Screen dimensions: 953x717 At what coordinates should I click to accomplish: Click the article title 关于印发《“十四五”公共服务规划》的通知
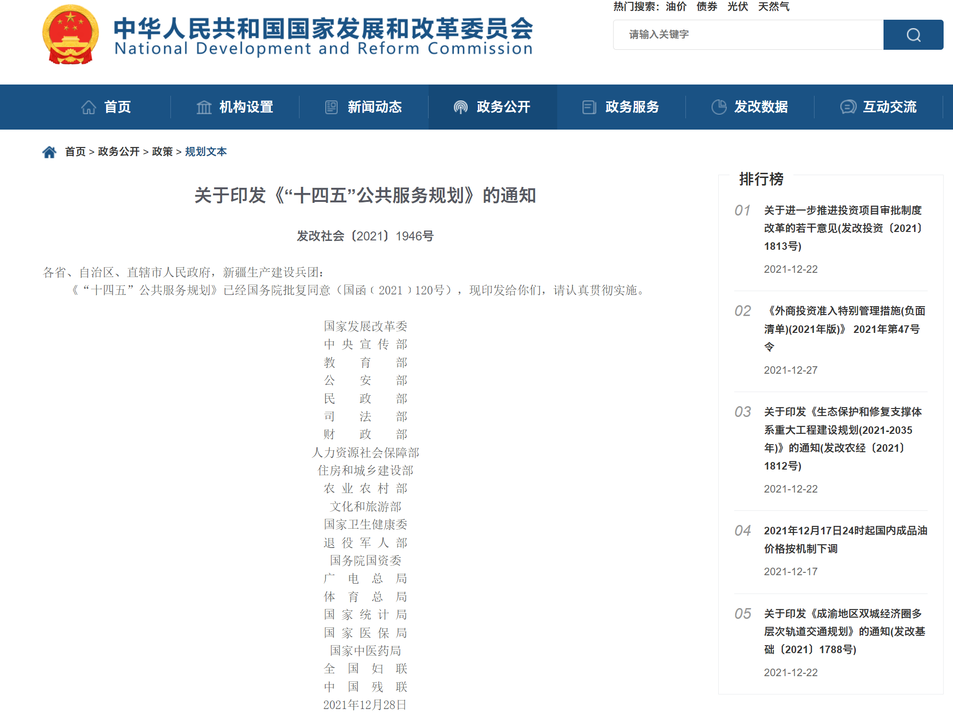pyautogui.click(x=365, y=195)
